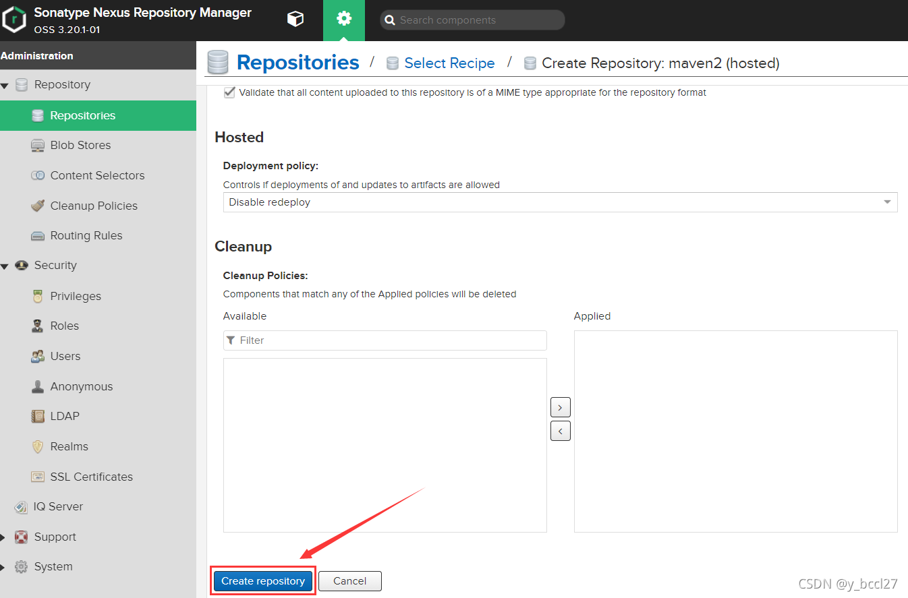Screen dimensions: 908x598
Task: Click the SSL Certificates icon
Action: pyautogui.click(x=38, y=477)
